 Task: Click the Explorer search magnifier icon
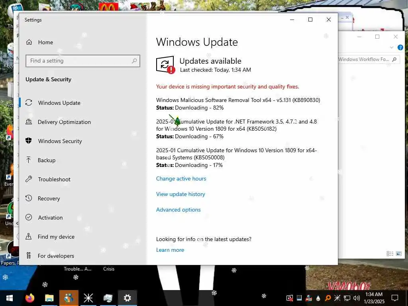(x=394, y=59)
